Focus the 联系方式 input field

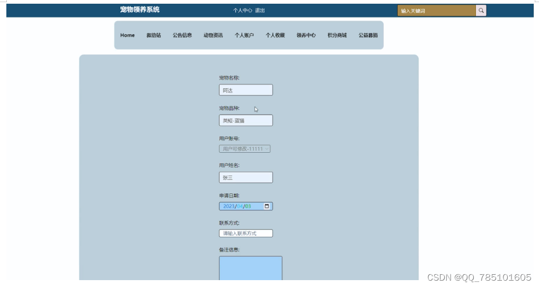pyautogui.click(x=246, y=233)
